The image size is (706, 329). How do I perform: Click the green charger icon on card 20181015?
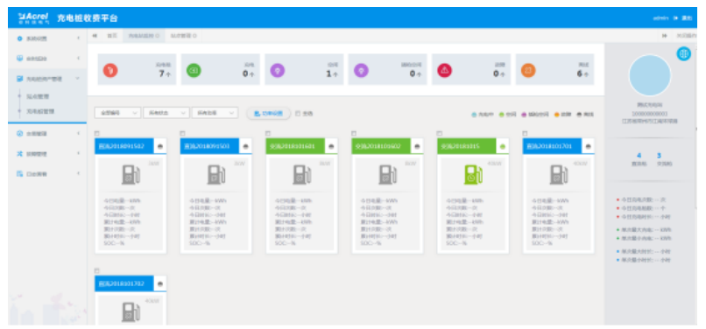(x=473, y=175)
